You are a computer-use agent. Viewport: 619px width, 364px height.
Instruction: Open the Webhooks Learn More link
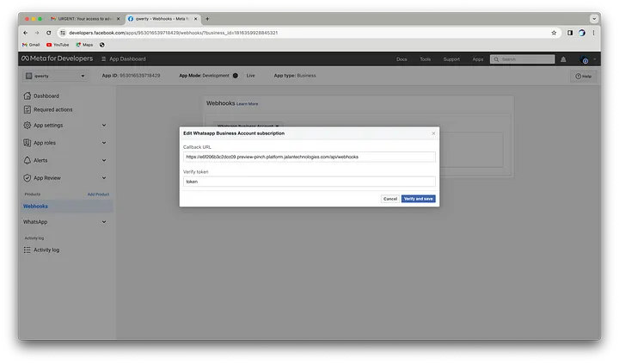(247, 104)
